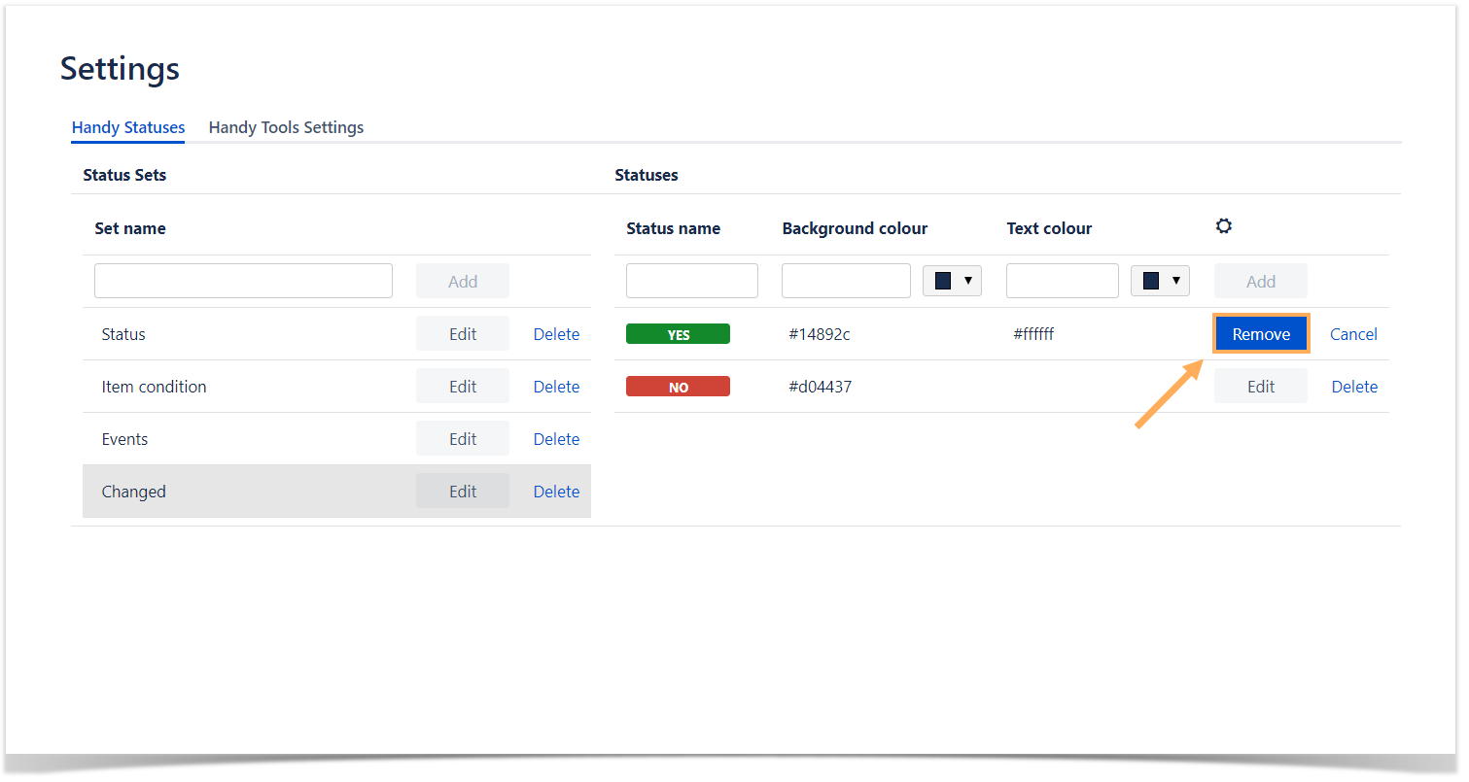The height and width of the screenshot is (782, 1469).
Task: Delete the NO status
Action: click(x=1354, y=387)
